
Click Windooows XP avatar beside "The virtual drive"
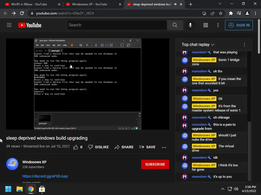[x=185, y=147]
